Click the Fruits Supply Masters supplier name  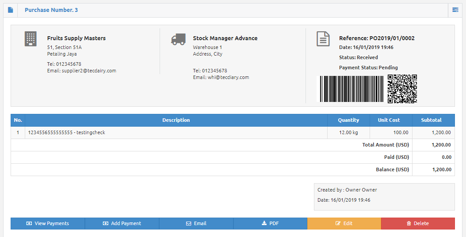point(76,38)
